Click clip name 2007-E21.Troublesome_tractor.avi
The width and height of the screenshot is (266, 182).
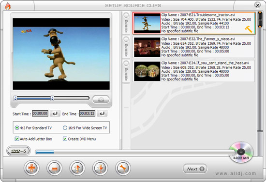pyautogui.click(x=207, y=15)
